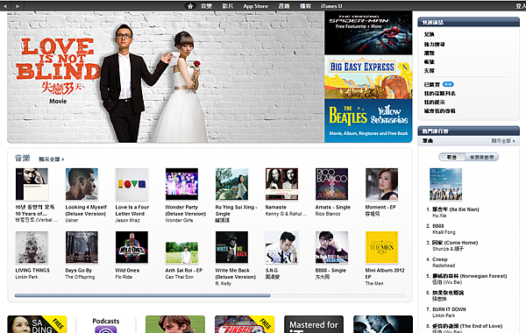Open LIVING THINGS cover by Linkin Park
Image resolution: width=526 pixels, height=333 pixels.
pos(32,247)
